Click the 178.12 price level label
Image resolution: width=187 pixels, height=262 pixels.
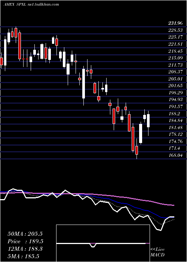(x=175, y=134)
